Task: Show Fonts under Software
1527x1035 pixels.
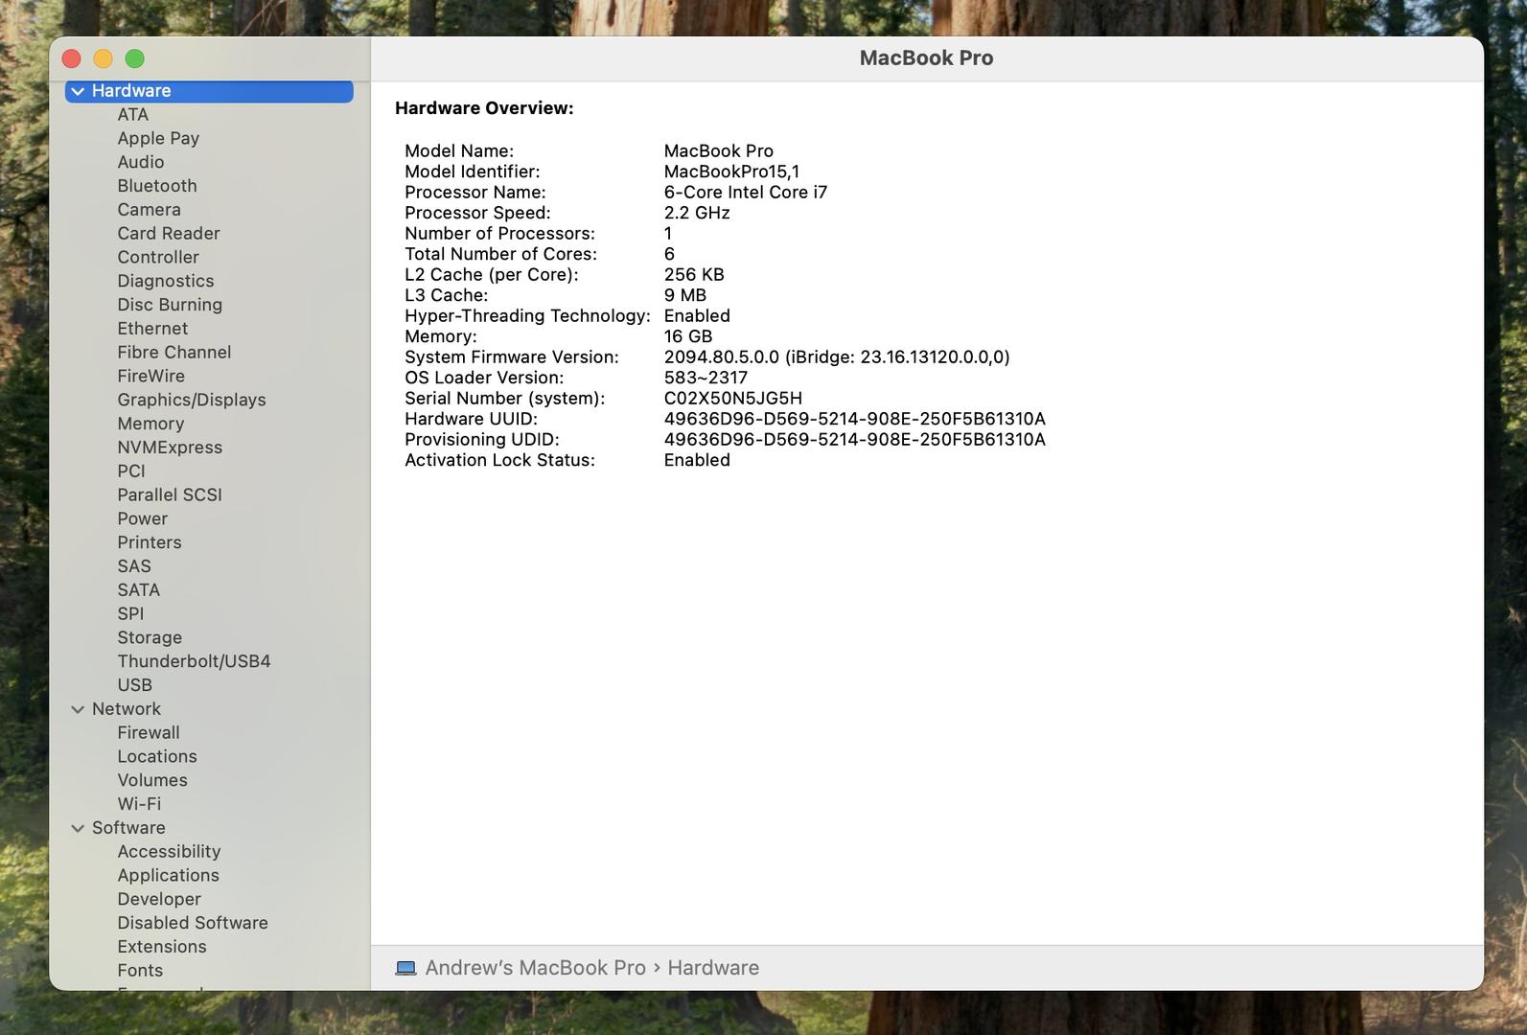Action: pos(140,970)
